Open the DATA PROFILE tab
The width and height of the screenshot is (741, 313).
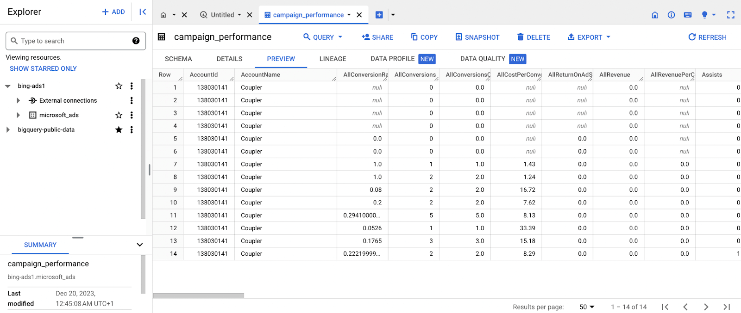coord(402,59)
